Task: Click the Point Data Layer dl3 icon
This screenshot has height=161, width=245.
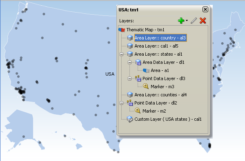Action: [x=138, y=78]
